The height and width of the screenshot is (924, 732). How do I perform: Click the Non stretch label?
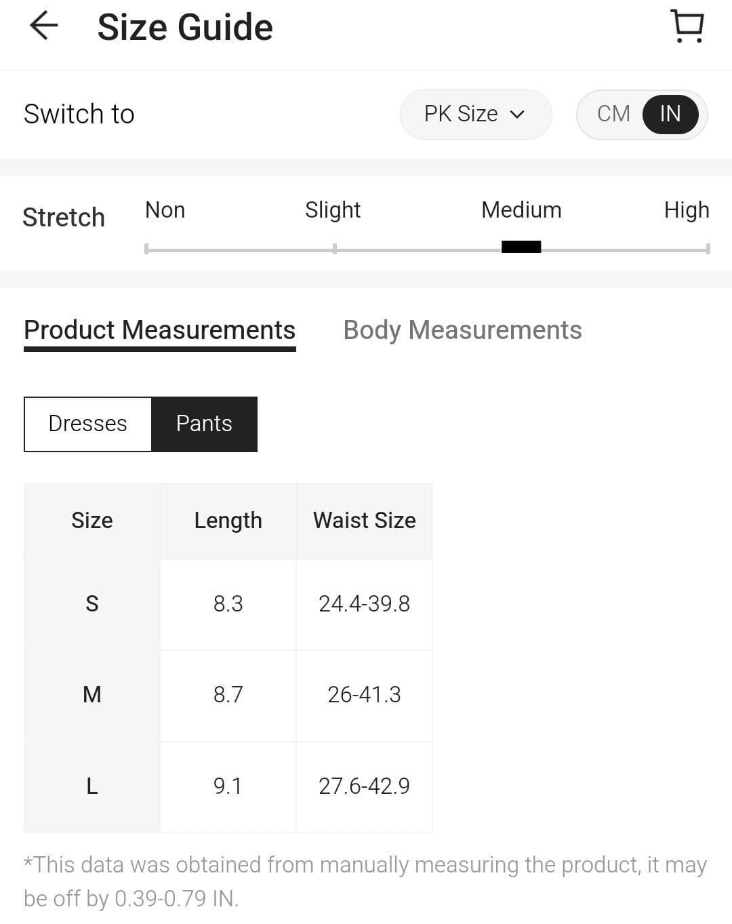(x=165, y=210)
